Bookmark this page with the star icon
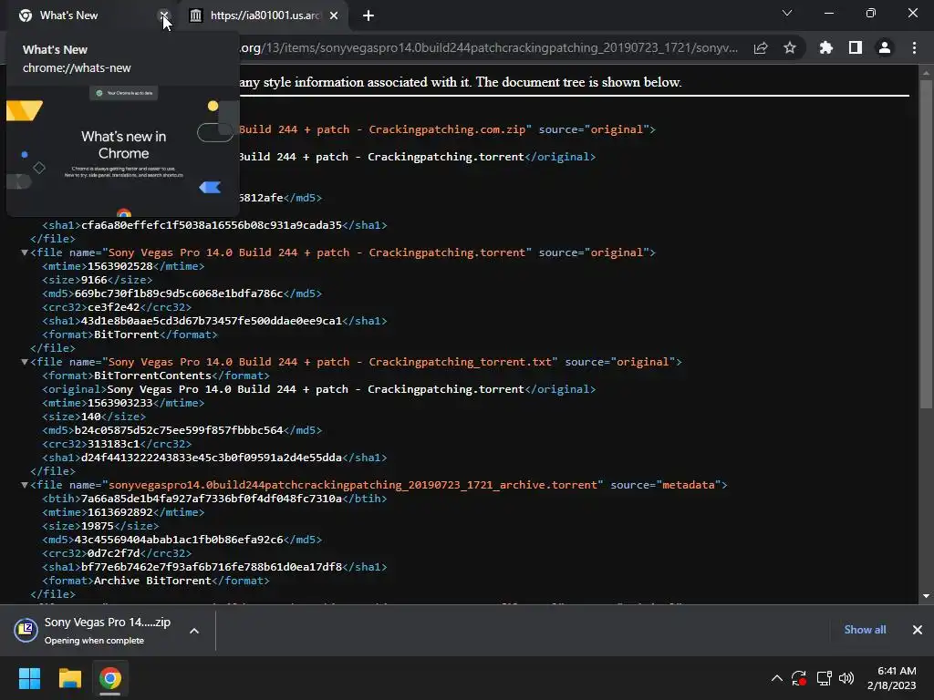 (790, 47)
